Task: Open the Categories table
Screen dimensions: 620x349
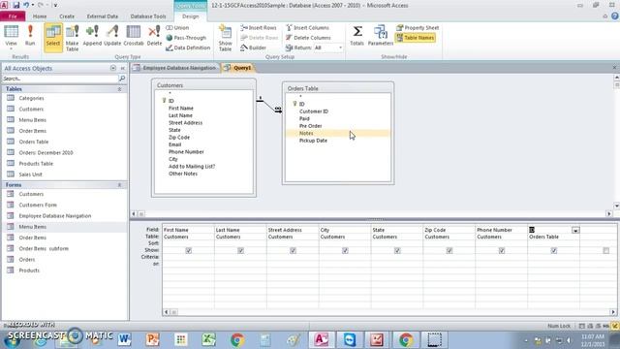Action: 31,98
